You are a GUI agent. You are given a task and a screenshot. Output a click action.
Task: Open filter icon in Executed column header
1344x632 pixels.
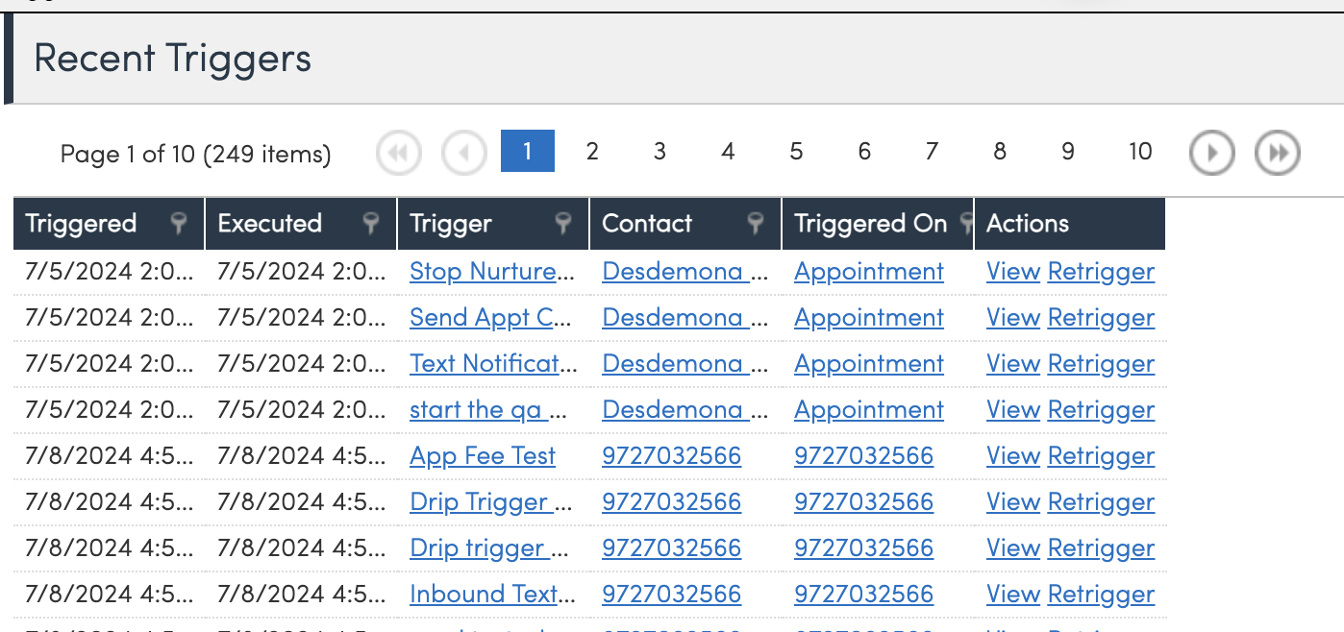tap(371, 224)
